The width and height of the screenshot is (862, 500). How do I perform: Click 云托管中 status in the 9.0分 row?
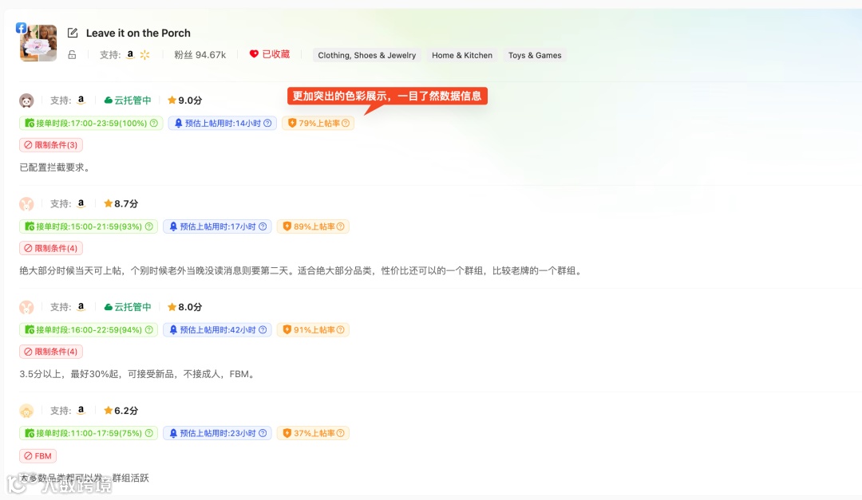[x=128, y=100]
